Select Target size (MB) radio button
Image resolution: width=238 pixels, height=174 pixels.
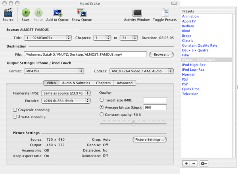coord(102,100)
